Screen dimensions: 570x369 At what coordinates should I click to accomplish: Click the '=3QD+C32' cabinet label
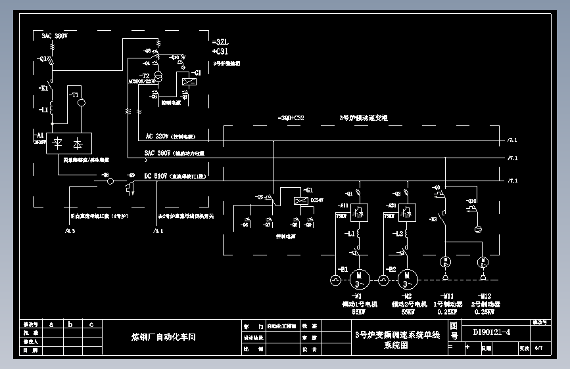click(x=291, y=118)
